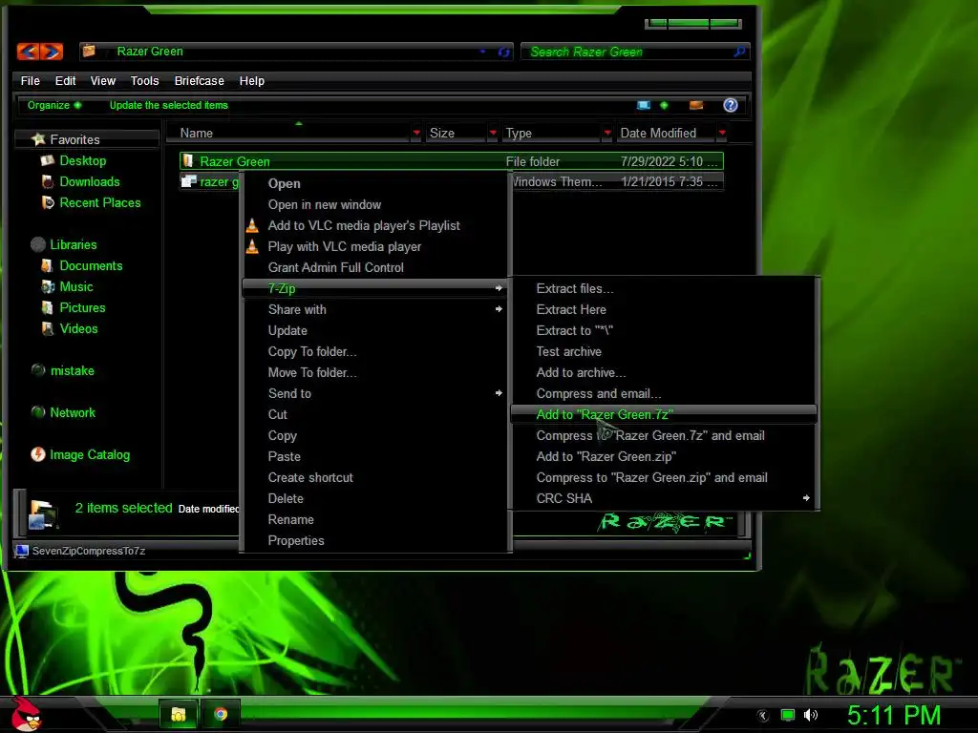Expand the Share with submenu arrow

tap(499, 309)
